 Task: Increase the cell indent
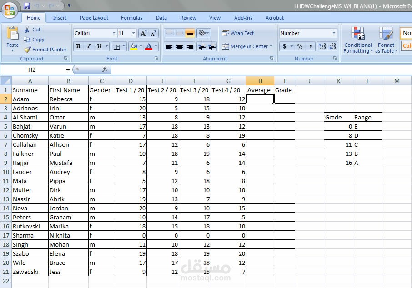tap(212, 46)
